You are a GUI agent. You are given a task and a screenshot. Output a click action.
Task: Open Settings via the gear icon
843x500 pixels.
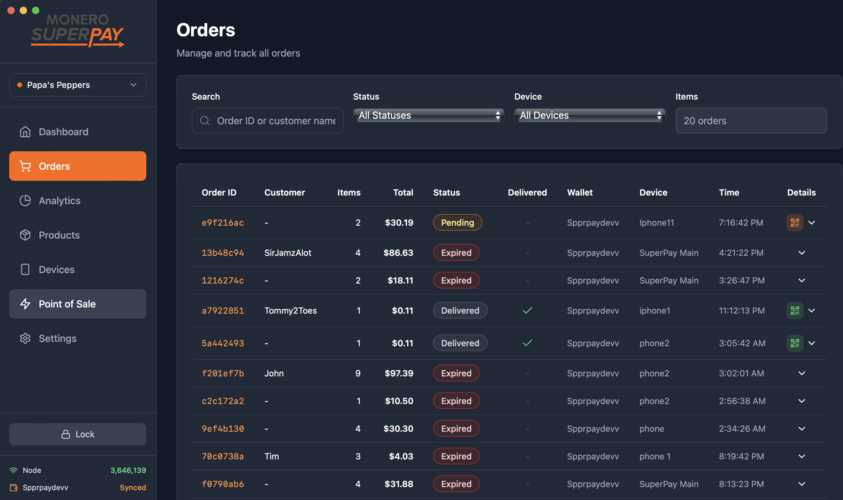click(25, 338)
